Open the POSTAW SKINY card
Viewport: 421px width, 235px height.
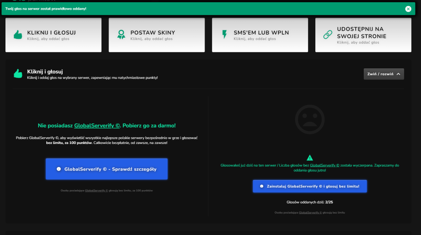tap(157, 35)
